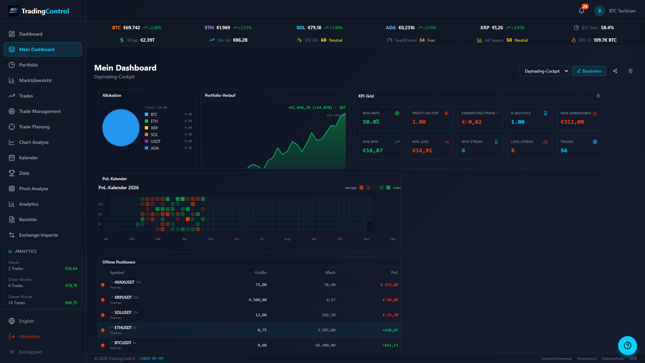Viewport: 645px width, 363px height.
Task: Click the Trades trend-arrow icon
Action: (12, 96)
